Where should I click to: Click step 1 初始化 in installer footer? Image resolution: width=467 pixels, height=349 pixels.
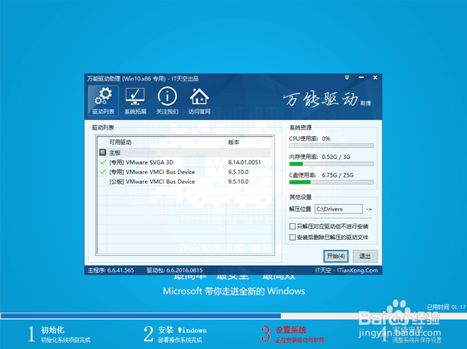(x=59, y=334)
